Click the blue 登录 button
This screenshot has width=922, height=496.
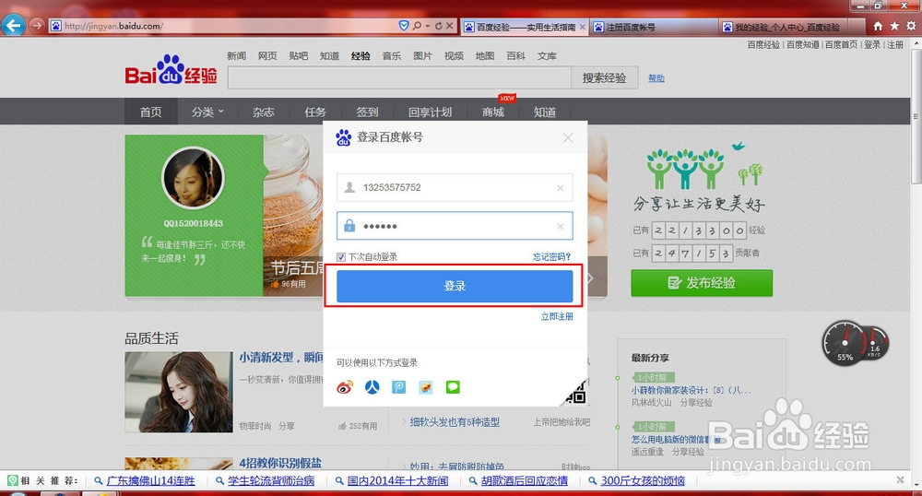(455, 286)
